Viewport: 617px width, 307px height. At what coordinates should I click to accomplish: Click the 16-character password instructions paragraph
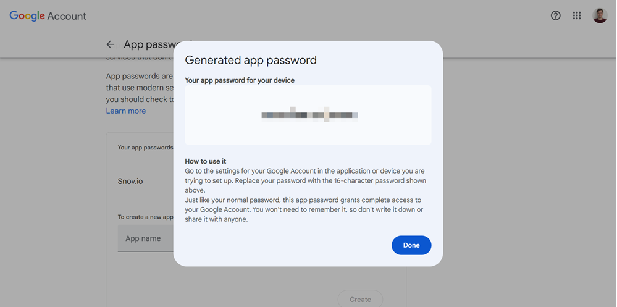tap(305, 180)
